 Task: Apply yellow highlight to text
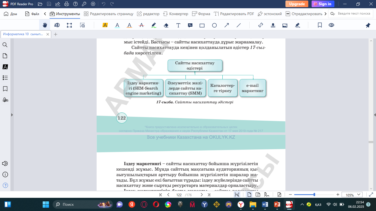click(105, 25)
